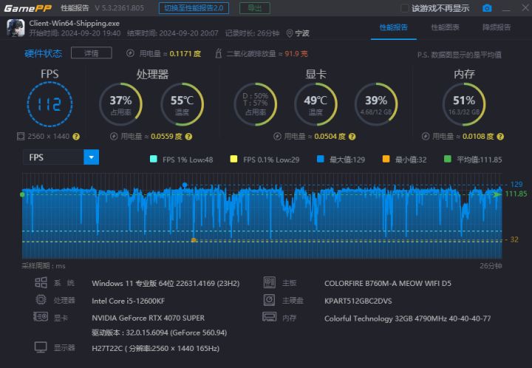Image resolution: width=532 pixels, height=368 pixels.
Task: Click the blue 最大值 legend swatch
Action: point(320,159)
